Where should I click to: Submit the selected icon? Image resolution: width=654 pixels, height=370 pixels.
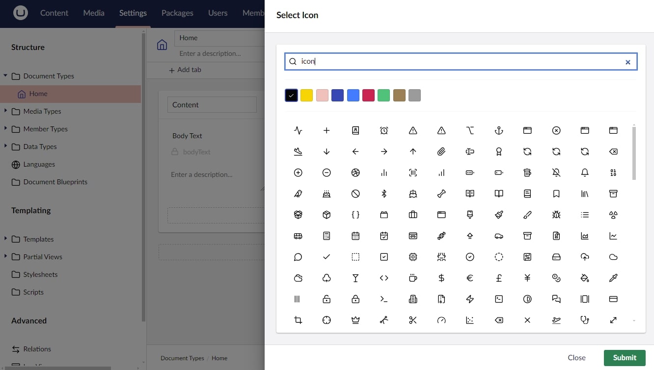click(625, 358)
